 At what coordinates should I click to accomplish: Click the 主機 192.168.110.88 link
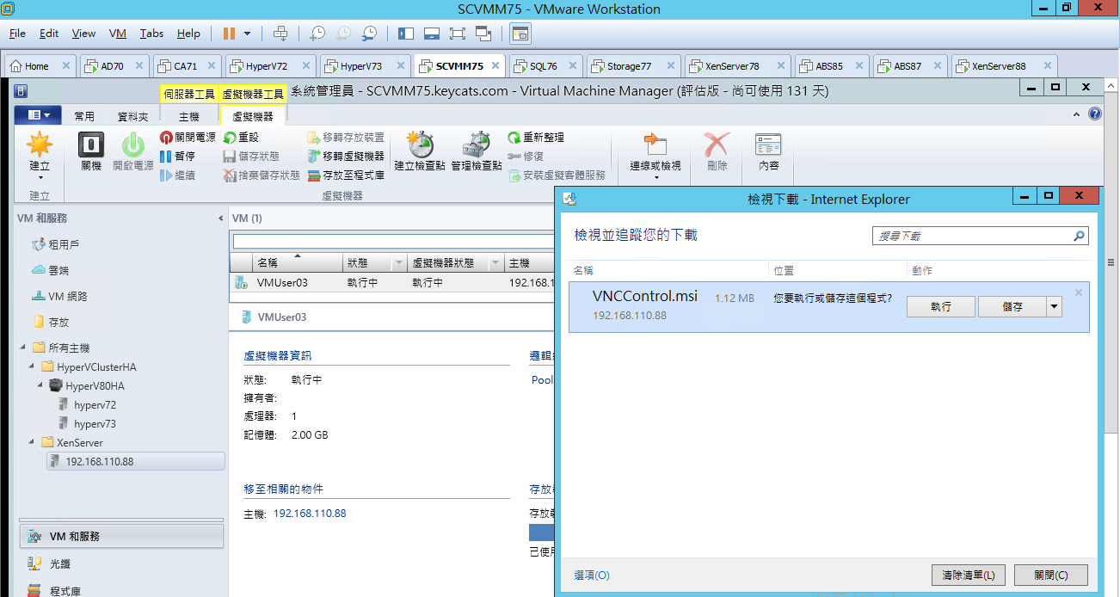pyautogui.click(x=310, y=514)
